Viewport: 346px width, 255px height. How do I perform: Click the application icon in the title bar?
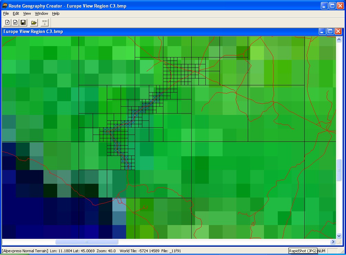click(4, 6)
